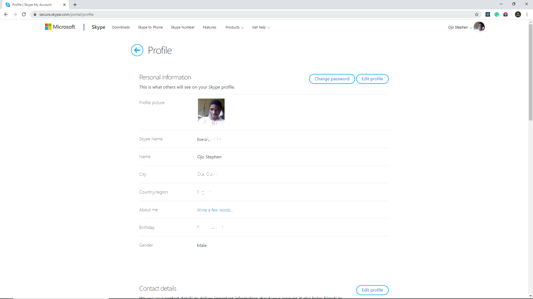
Task: Open the Downloads nav item
Action: click(121, 27)
